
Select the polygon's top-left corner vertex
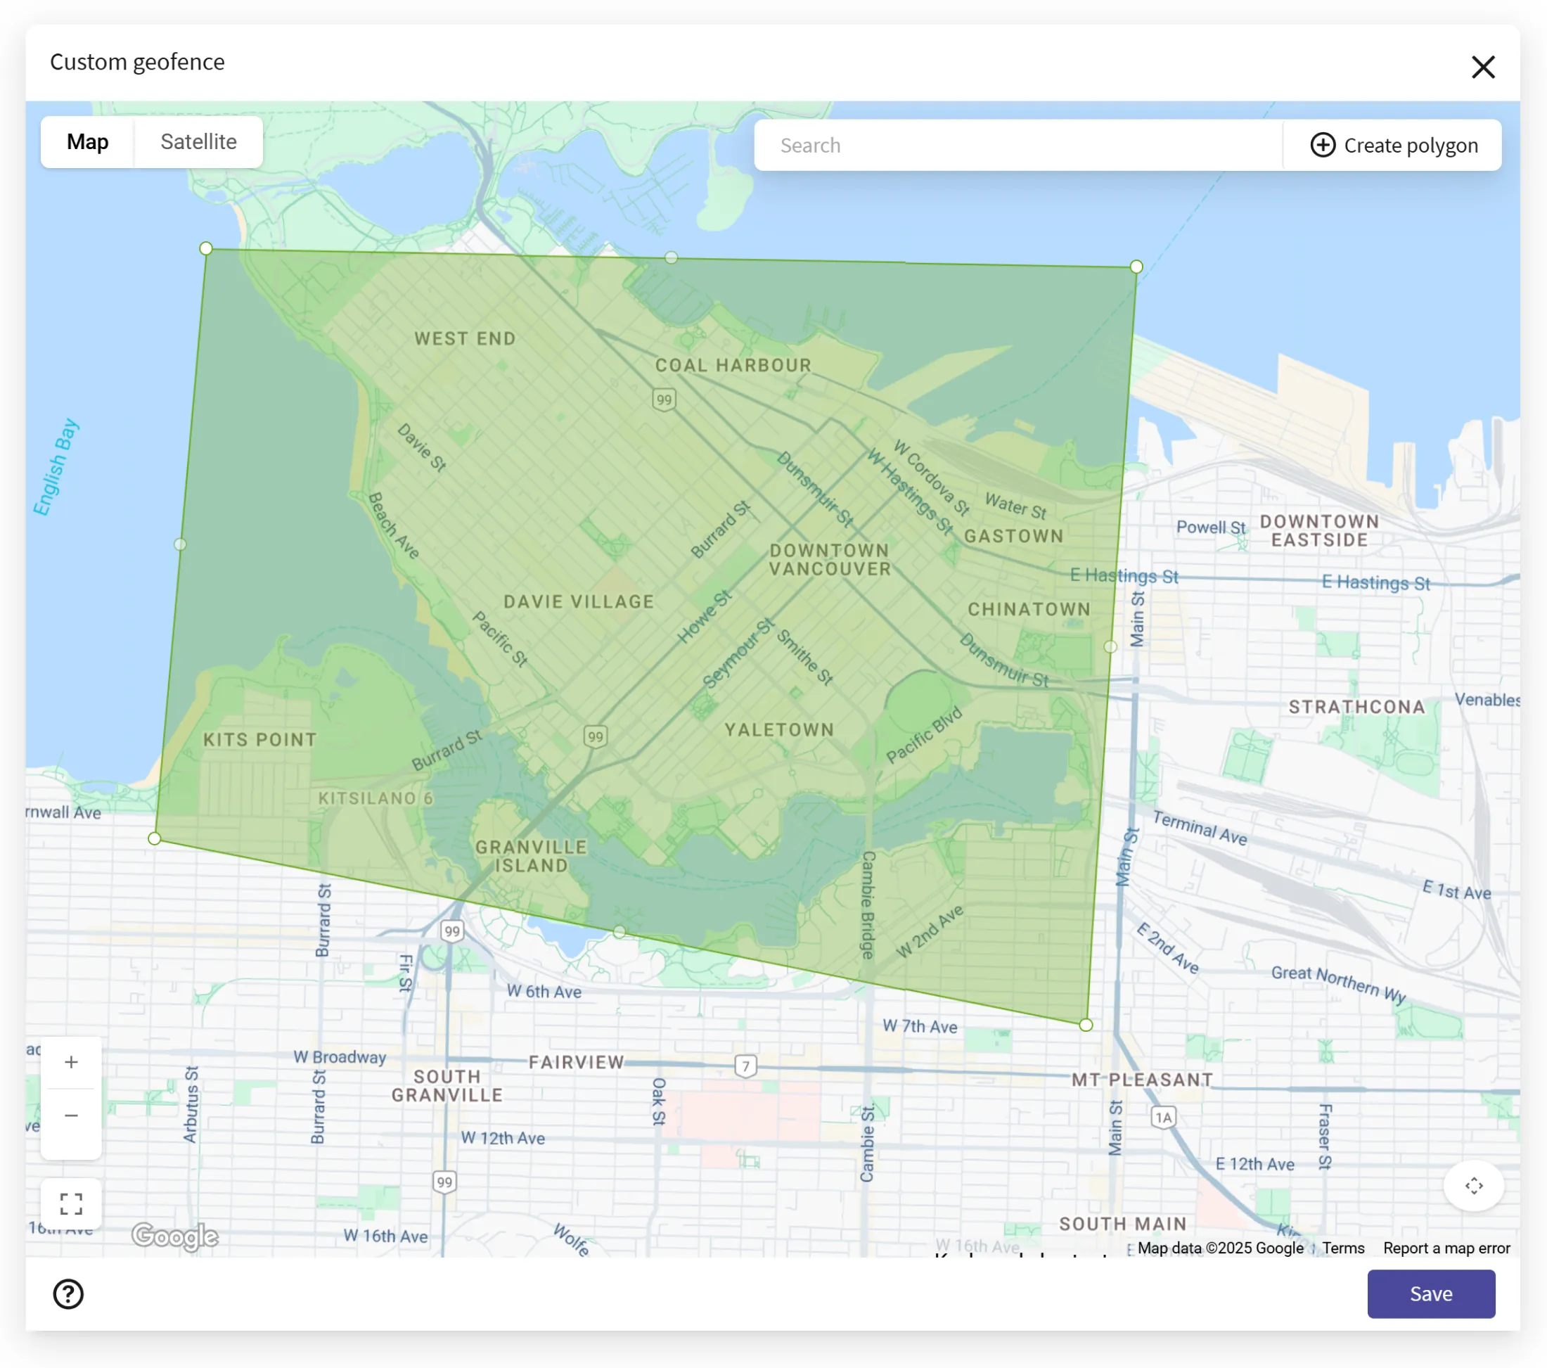(x=206, y=248)
